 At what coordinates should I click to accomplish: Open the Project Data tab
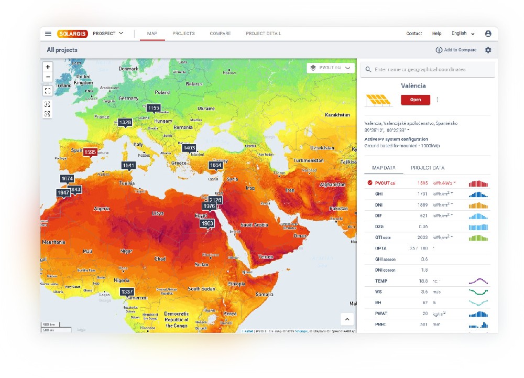(x=428, y=168)
